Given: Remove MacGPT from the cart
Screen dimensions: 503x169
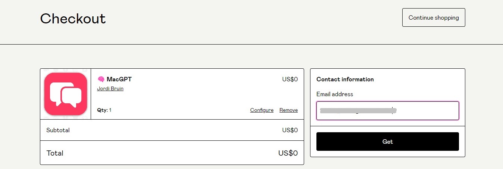Looking at the screenshot, I should pyautogui.click(x=288, y=110).
